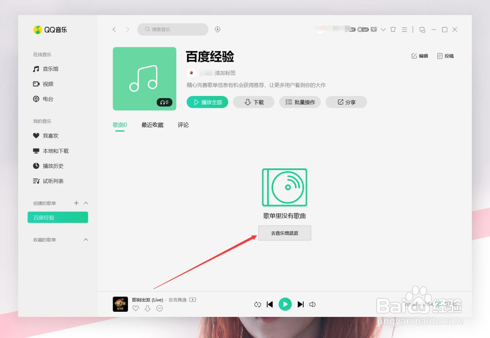This screenshot has height=338, width=490.
Task: Open more options ellipsis in player
Action: coord(160,308)
